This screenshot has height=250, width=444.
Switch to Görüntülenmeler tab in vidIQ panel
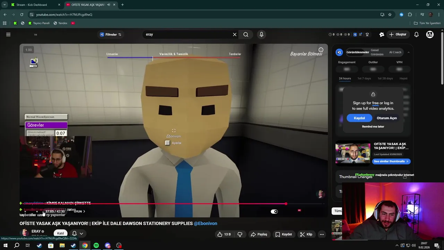(357, 52)
